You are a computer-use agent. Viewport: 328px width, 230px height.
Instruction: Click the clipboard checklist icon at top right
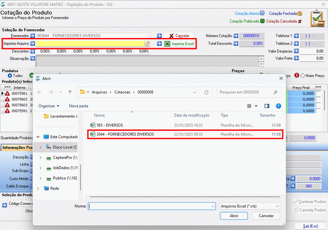point(318,18)
